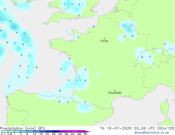Screen dimensions: 175x135
Task: Select the 35–40 mm violet legend swatch
Action: click(68, 131)
